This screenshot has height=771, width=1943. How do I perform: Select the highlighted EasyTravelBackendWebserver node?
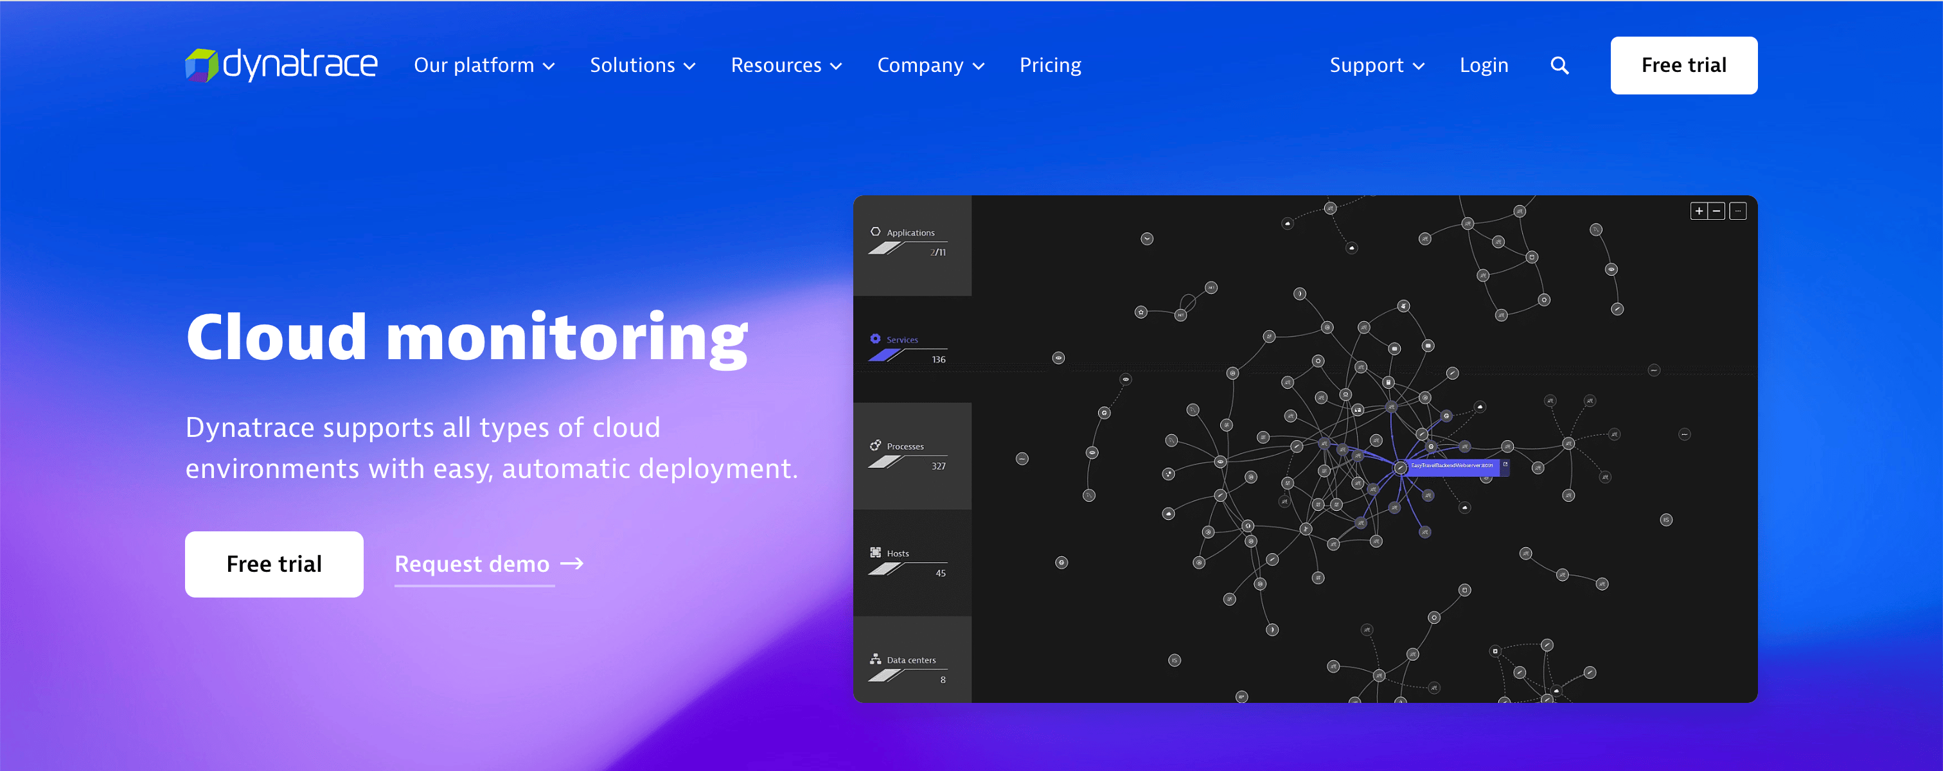tap(1400, 467)
